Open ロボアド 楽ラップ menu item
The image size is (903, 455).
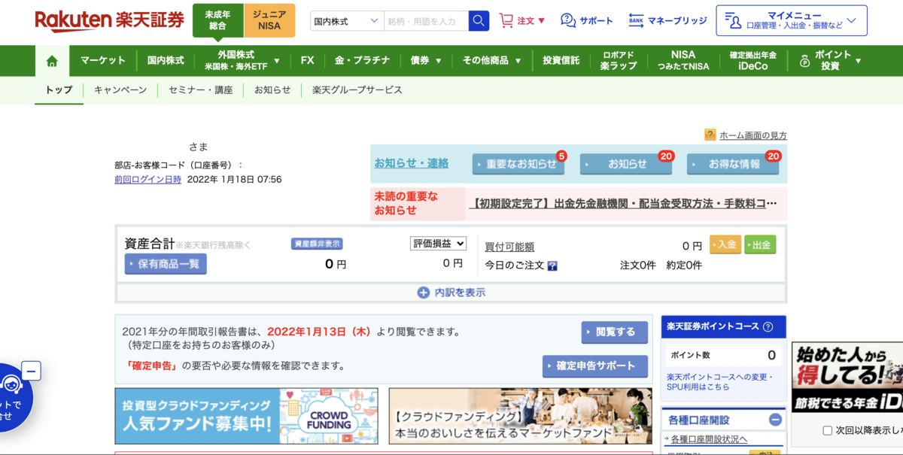tap(619, 61)
